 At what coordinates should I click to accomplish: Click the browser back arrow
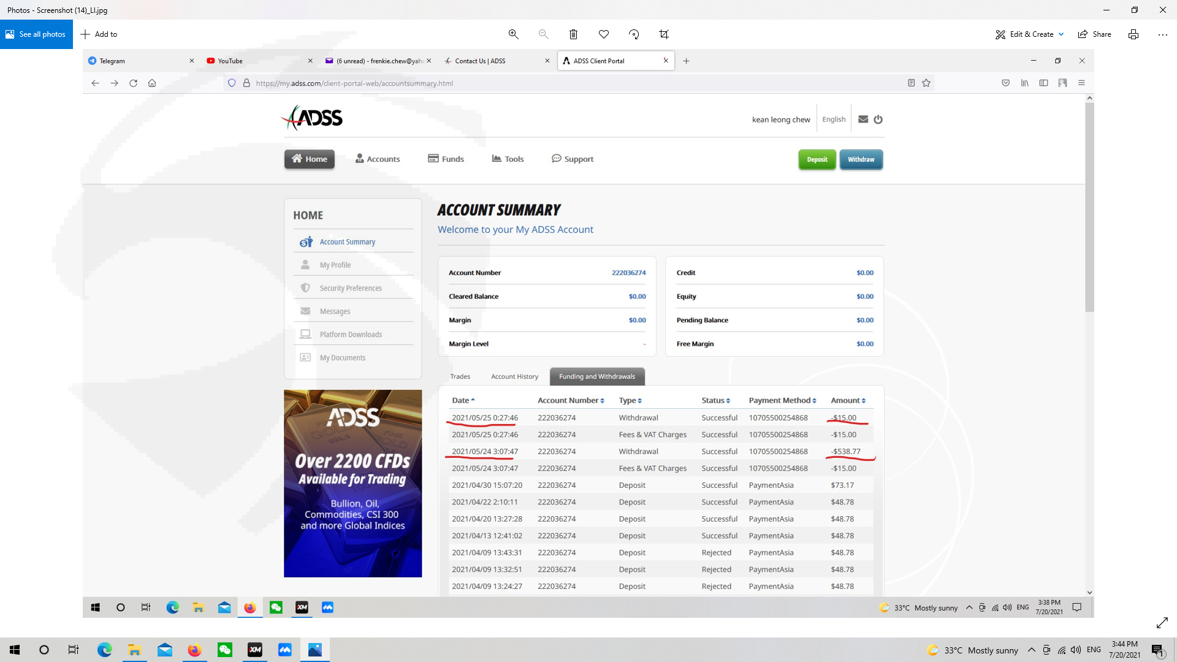pyautogui.click(x=95, y=83)
